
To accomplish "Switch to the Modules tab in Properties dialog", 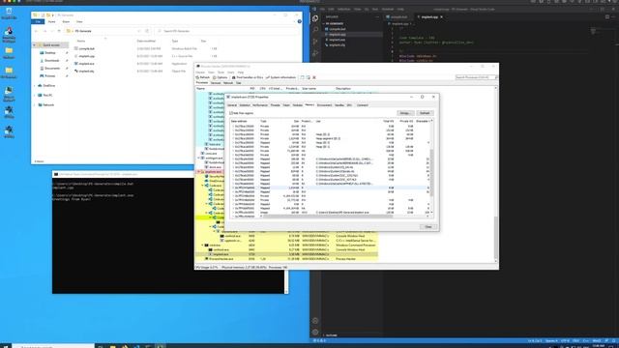I will [297, 105].
